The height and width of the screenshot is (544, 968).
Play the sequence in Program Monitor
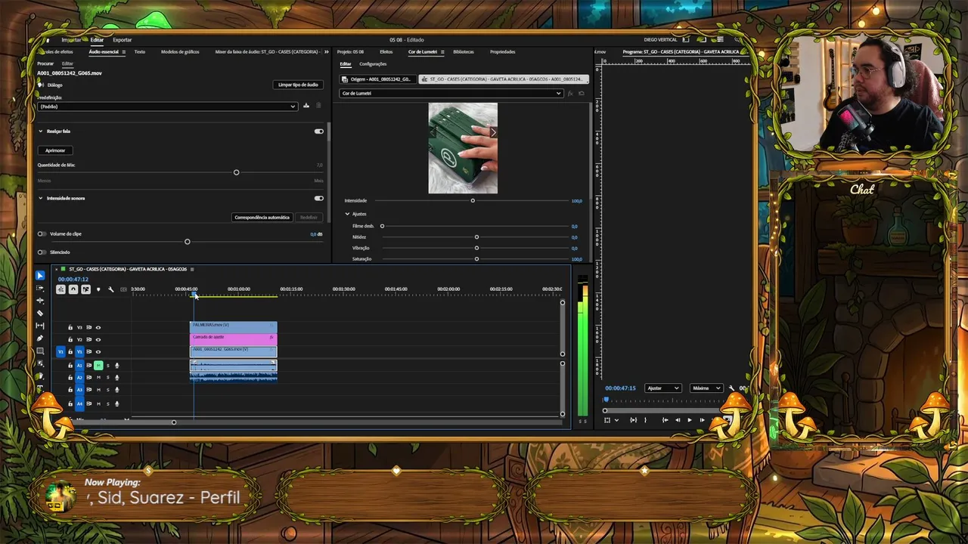coord(690,420)
